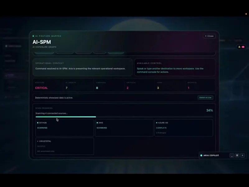Select the GitHub source card
249x187 pixels.
pyautogui.click(x=65, y=128)
